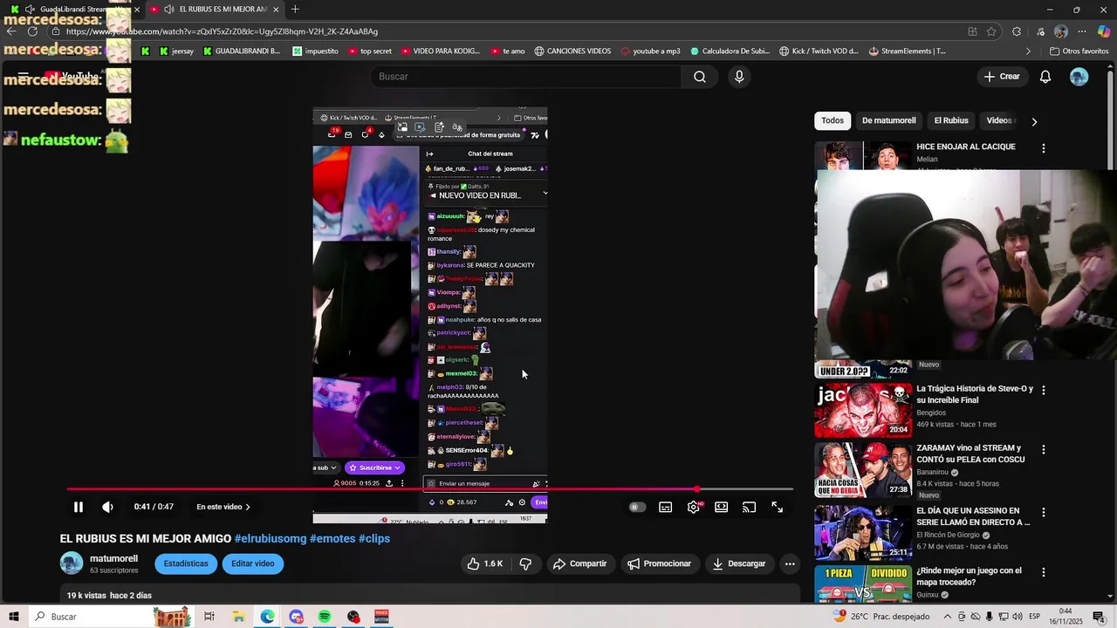Switch to the GuadaLibrandi Stream browser tab
Viewport: 1117px width, 628px height.
(x=74, y=10)
